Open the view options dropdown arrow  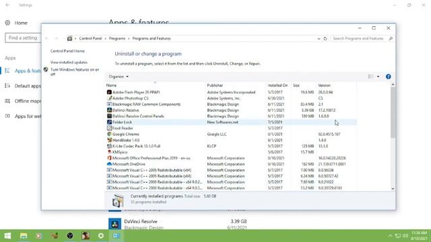click(x=378, y=77)
